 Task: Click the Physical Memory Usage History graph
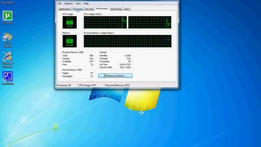(x=128, y=41)
